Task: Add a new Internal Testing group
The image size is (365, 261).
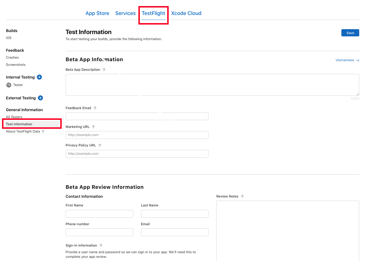Action: coord(39,77)
